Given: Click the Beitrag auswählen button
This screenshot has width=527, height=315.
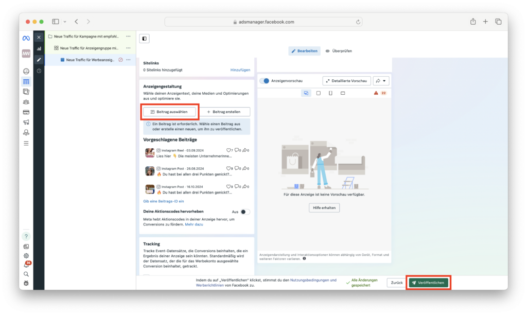Looking at the screenshot, I should tap(169, 112).
